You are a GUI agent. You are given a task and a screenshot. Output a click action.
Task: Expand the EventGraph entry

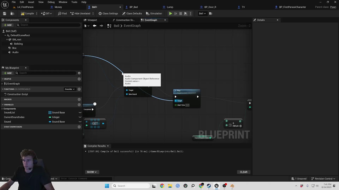point(2,84)
